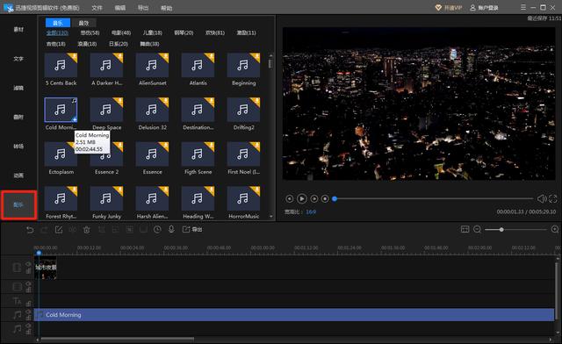Filter music by 电影(48) category
This screenshot has width=562, height=344.
(121, 32)
